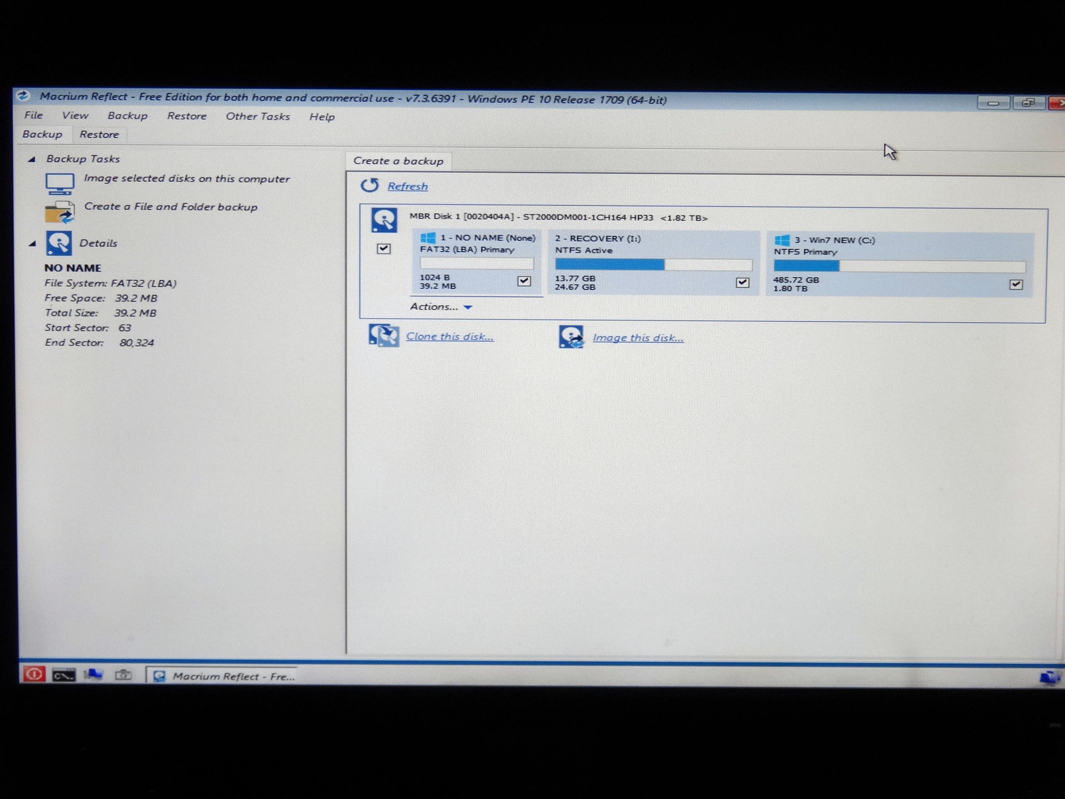Collapse the Backup Tasks section
The width and height of the screenshot is (1065, 799).
click(32, 159)
